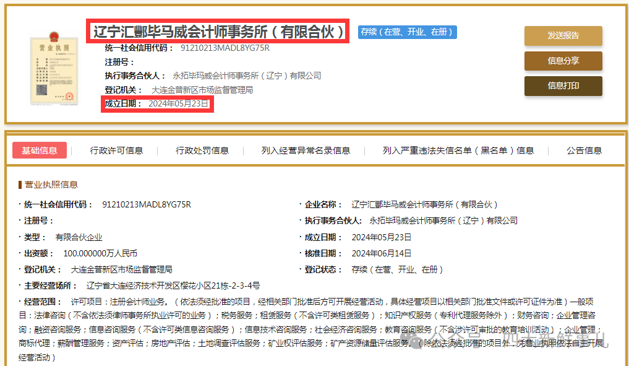Select header credit code 91210213MADL8YG75R
The width and height of the screenshot is (629, 366).
225,48
